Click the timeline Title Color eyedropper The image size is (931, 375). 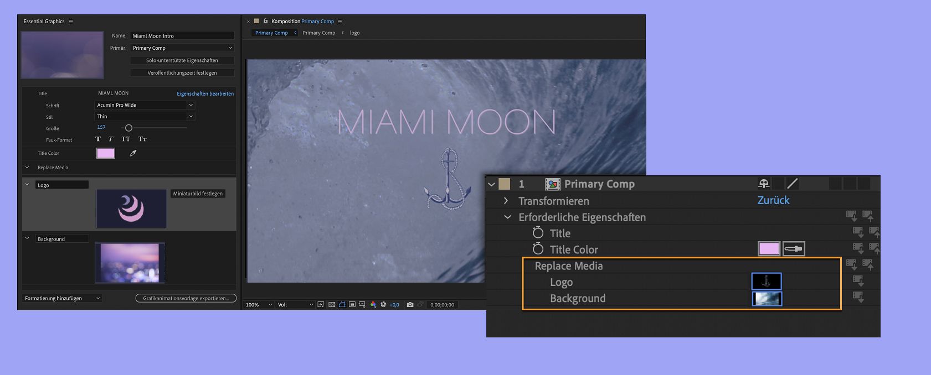(x=794, y=249)
